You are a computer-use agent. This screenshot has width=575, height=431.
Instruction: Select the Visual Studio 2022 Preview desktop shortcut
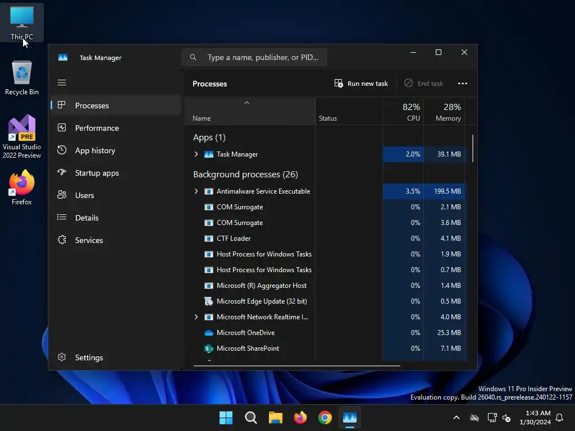[22, 136]
